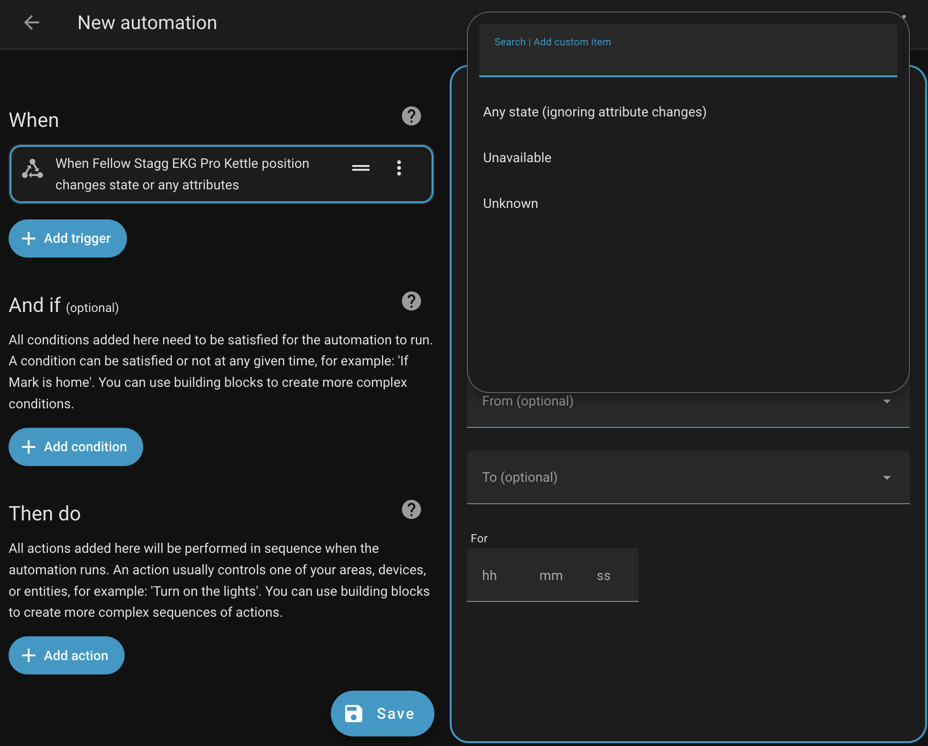Image resolution: width=928 pixels, height=746 pixels.
Task: Click the mm minutes field
Action: tap(551, 576)
